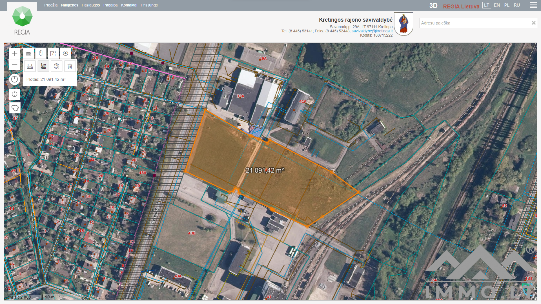Select the distance measuring tool
This screenshot has height=304, width=541.
click(30, 66)
